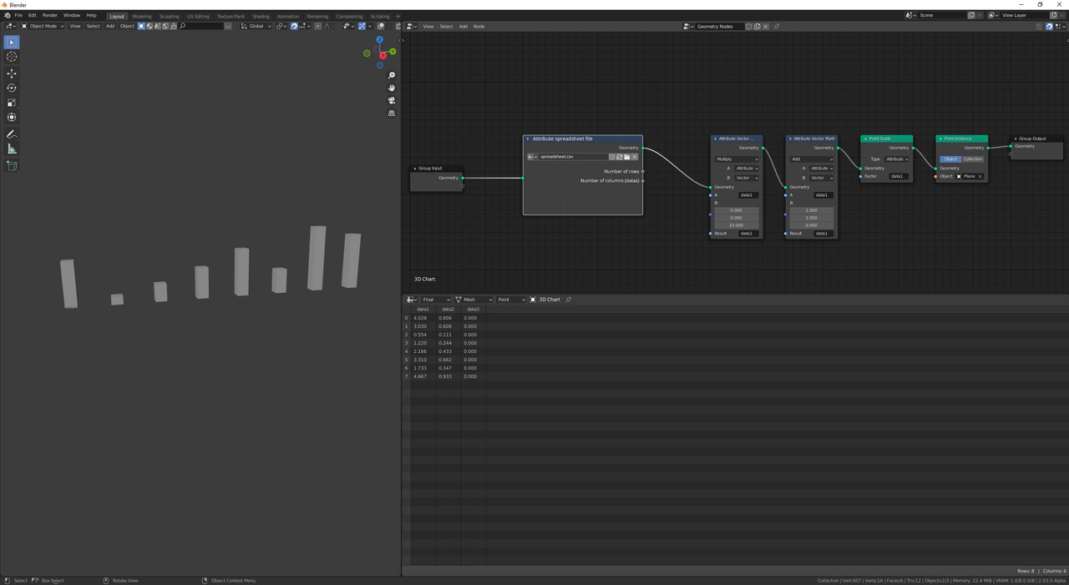The image size is (1069, 585).
Task: Choose the Measure tool
Action: point(12,149)
